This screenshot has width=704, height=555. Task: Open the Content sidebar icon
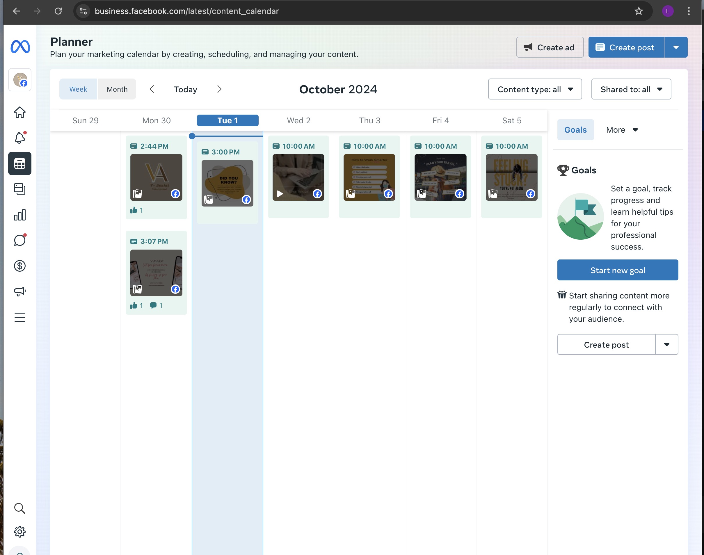click(x=19, y=189)
